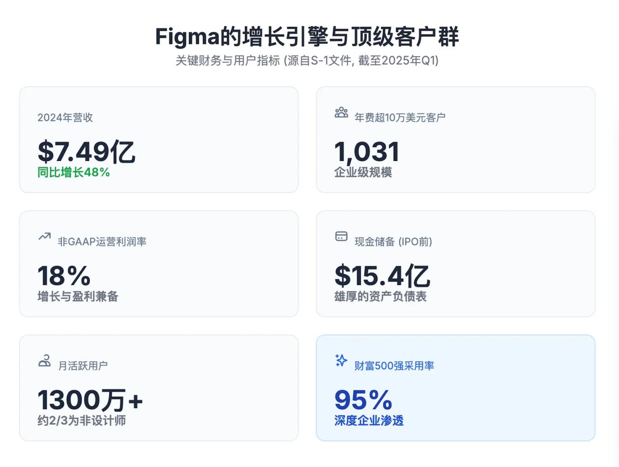Select the 1300万+ monthly users figure

(x=90, y=400)
